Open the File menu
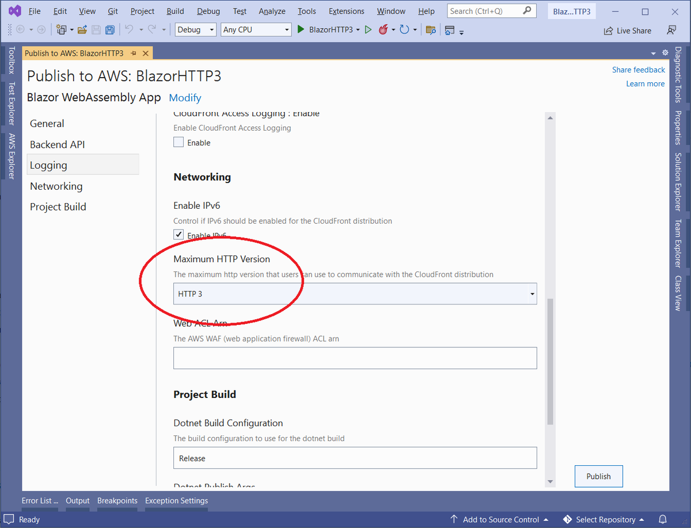The width and height of the screenshot is (691, 528). 35,11
